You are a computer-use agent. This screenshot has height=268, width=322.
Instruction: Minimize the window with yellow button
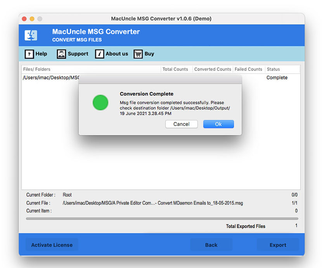(x=32, y=19)
